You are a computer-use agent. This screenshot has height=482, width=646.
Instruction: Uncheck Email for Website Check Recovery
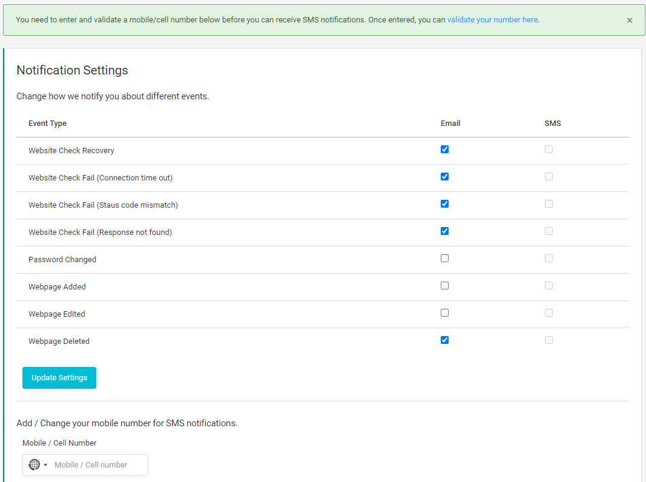445,150
